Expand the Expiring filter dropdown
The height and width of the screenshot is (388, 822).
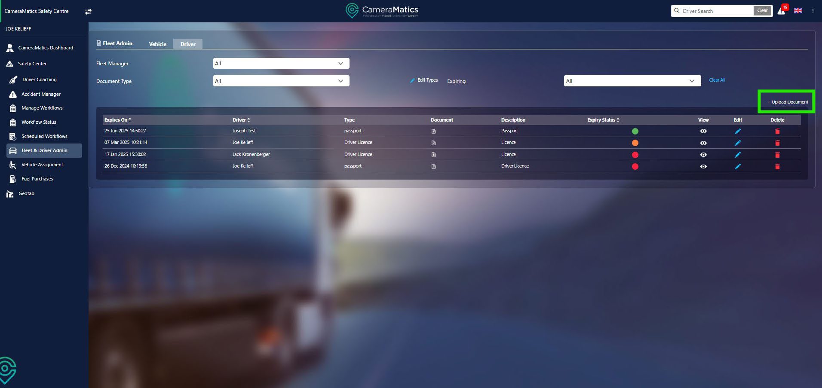632,81
